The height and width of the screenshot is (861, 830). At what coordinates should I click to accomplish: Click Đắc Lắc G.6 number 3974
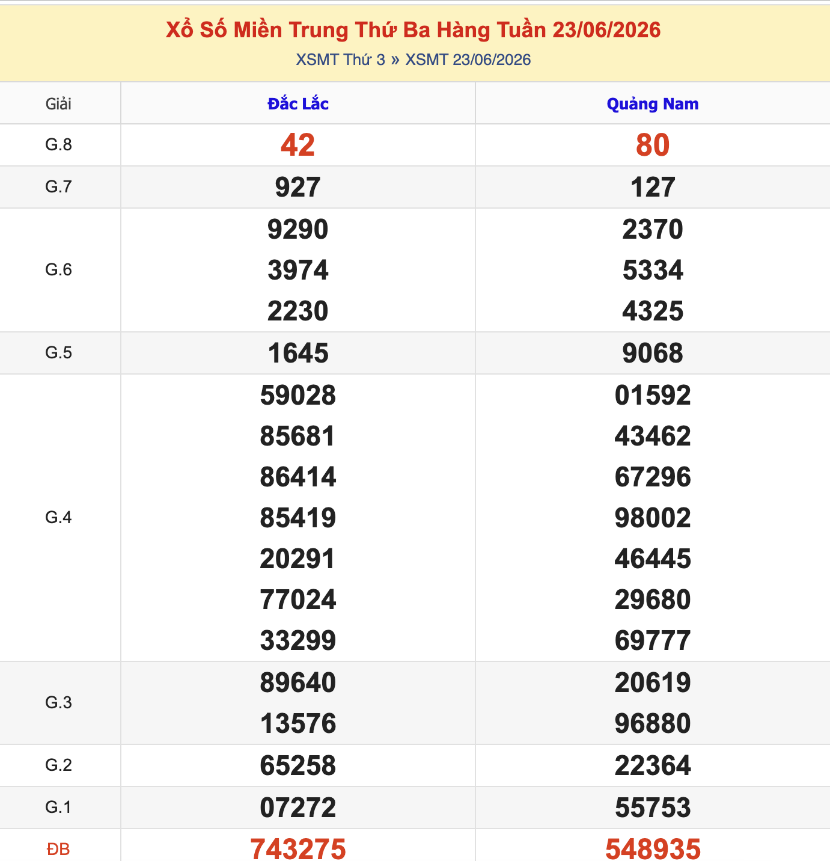[x=298, y=270]
